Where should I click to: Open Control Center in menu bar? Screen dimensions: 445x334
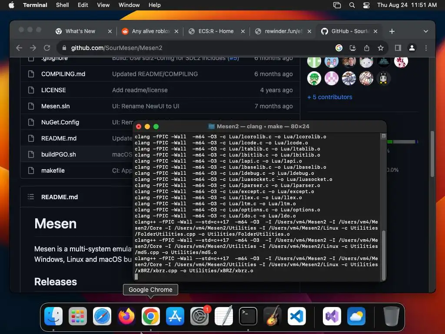pyautogui.click(x=366, y=5)
